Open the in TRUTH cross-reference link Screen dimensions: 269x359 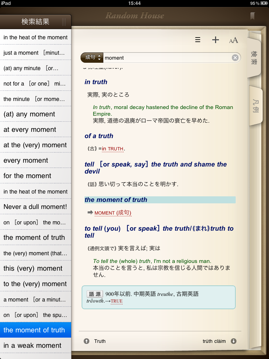(112, 149)
